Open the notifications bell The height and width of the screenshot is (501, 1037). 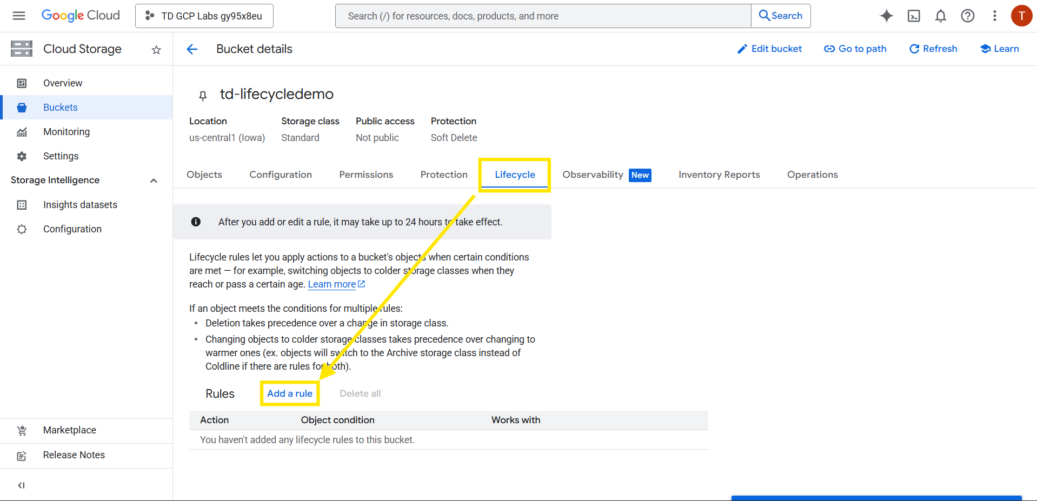[940, 16]
